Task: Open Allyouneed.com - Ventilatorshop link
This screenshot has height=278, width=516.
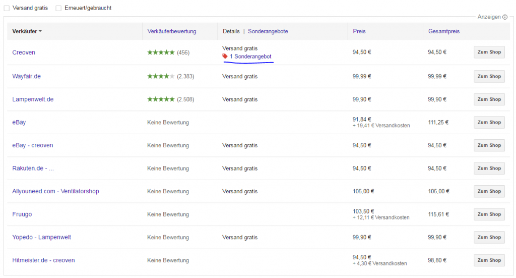Action: coord(55,191)
